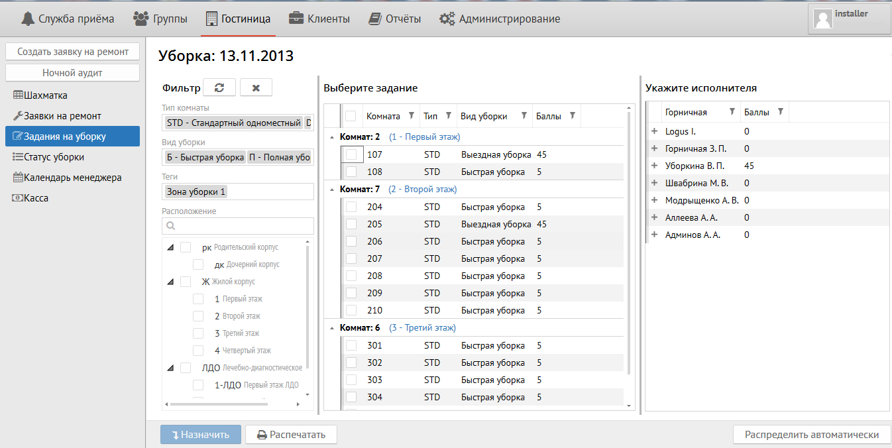892x448 pixels.
Task: Click filter icon in Тип column header
Action: (x=449, y=115)
